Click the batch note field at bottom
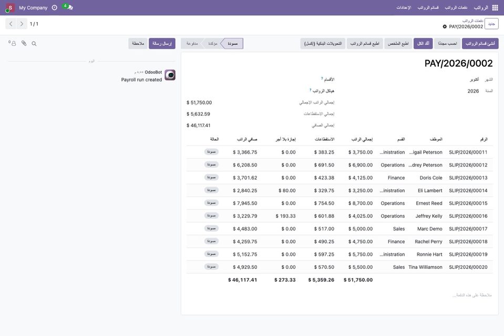 (x=340, y=295)
